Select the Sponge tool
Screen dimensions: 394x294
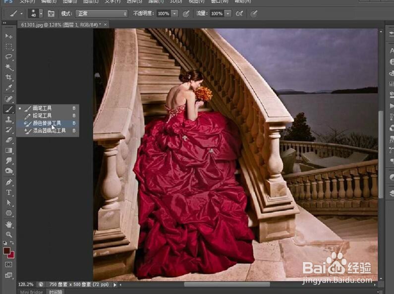8,171
